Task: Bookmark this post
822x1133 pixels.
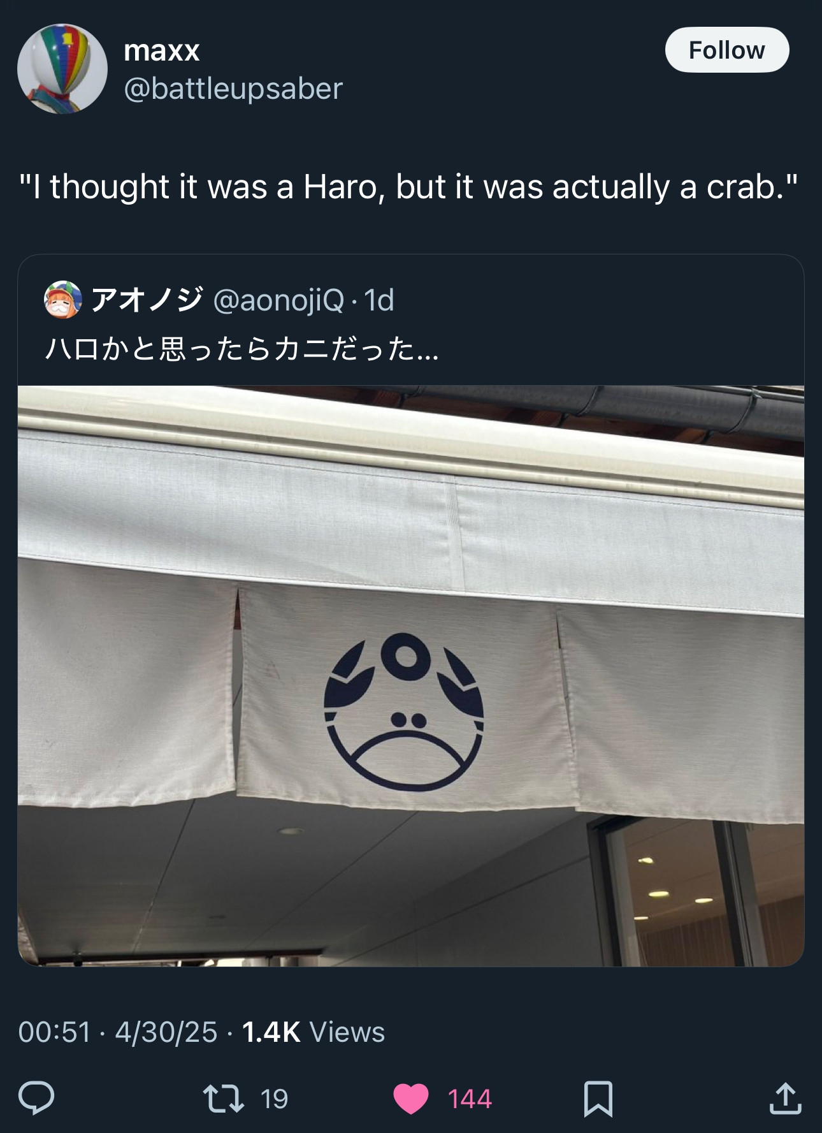Action: 598,1099
